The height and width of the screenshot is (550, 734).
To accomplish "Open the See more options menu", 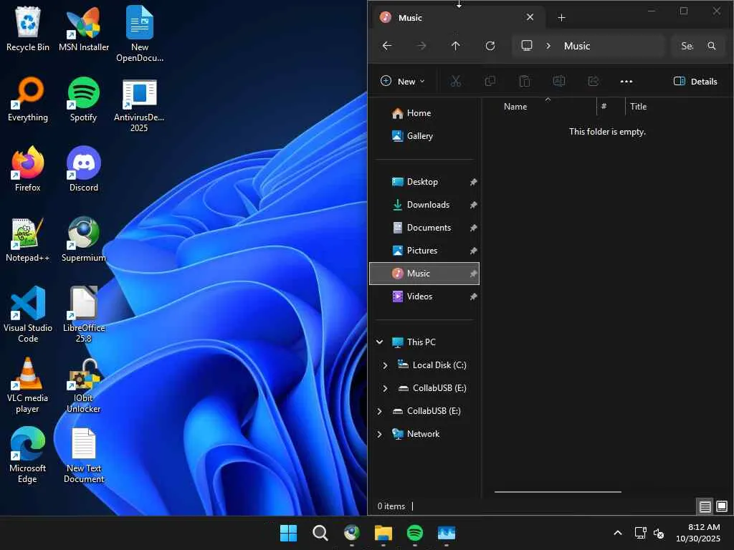I will 626,82.
